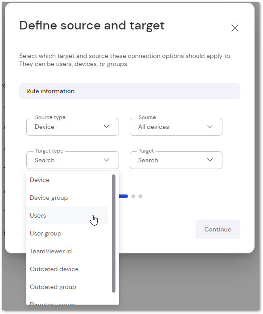Jump to the last step indicator dot
The width and height of the screenshot is (263, 314).
pos(140,196)
